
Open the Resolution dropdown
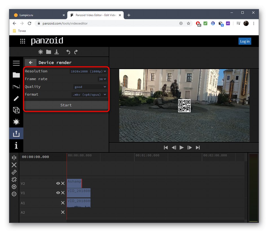tap(88, 71)
